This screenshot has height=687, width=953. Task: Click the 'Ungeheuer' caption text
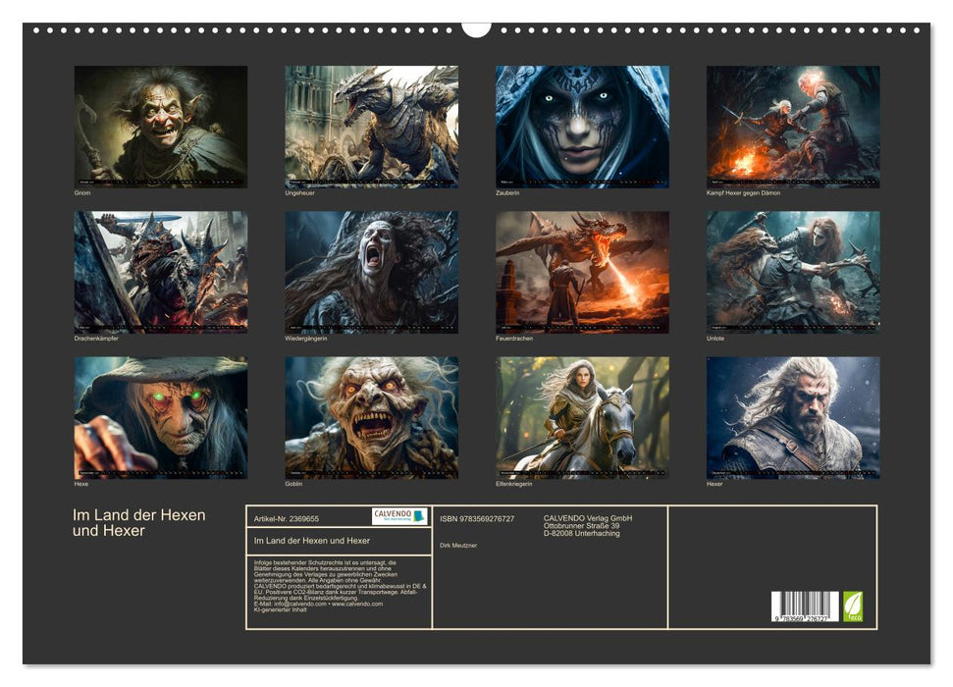point(299,192)
